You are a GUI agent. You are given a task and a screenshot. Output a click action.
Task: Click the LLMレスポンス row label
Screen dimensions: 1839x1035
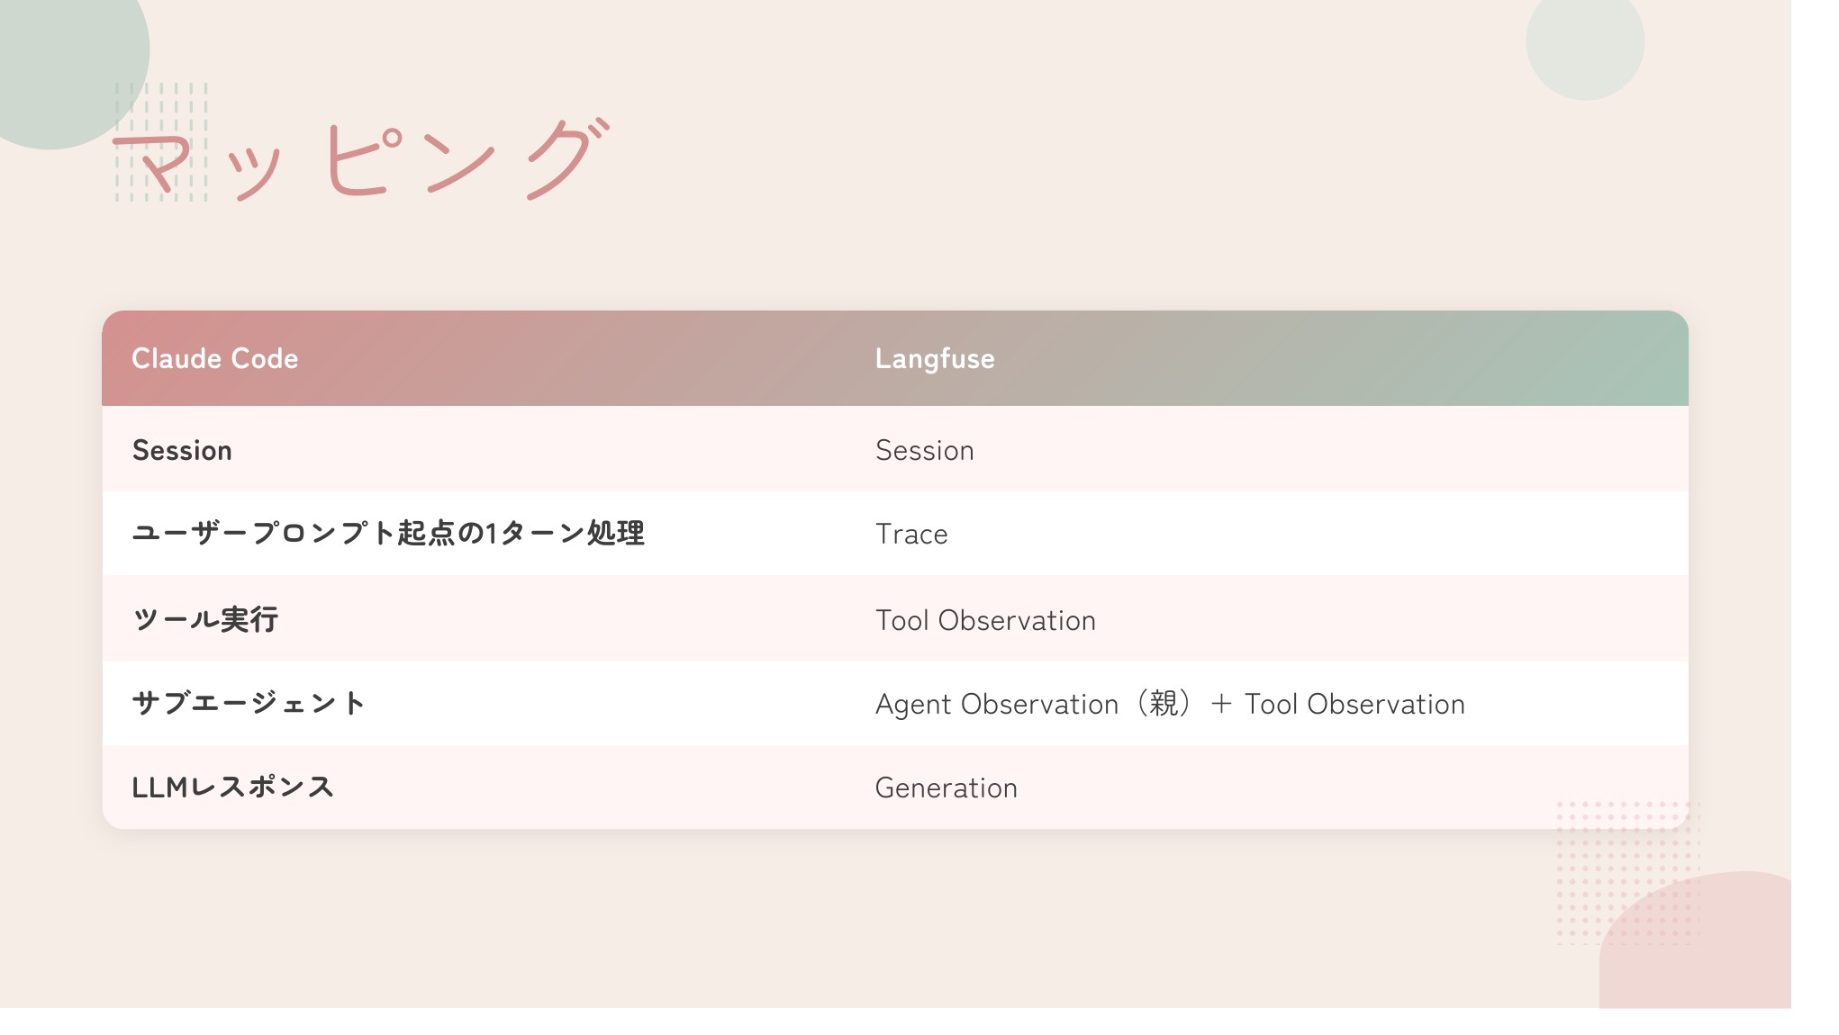tap(232, 787)
